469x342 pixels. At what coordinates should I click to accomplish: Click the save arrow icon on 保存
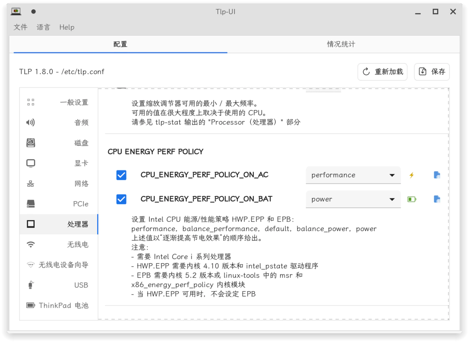[423, 72]
